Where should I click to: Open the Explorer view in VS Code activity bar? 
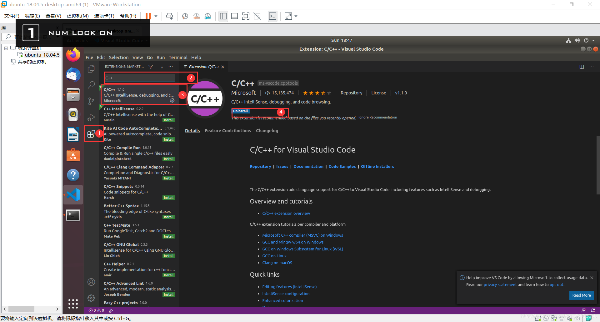point(91,68)
